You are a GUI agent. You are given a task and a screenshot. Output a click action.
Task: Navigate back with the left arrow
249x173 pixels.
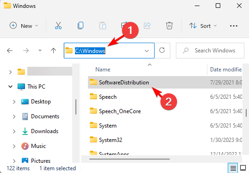[10, 51]
